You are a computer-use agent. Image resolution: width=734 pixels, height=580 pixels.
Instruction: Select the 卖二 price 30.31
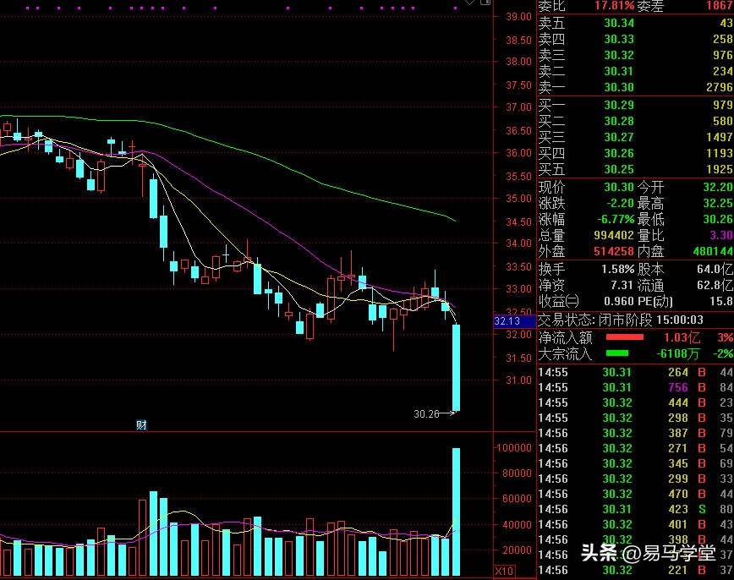619,71
